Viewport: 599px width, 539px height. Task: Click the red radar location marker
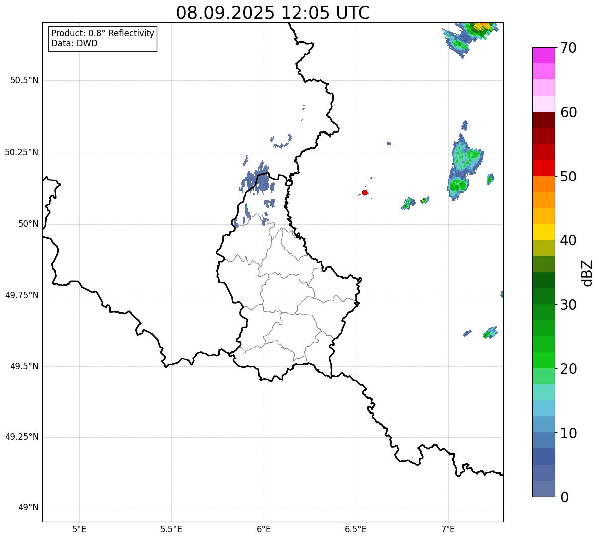365,192
